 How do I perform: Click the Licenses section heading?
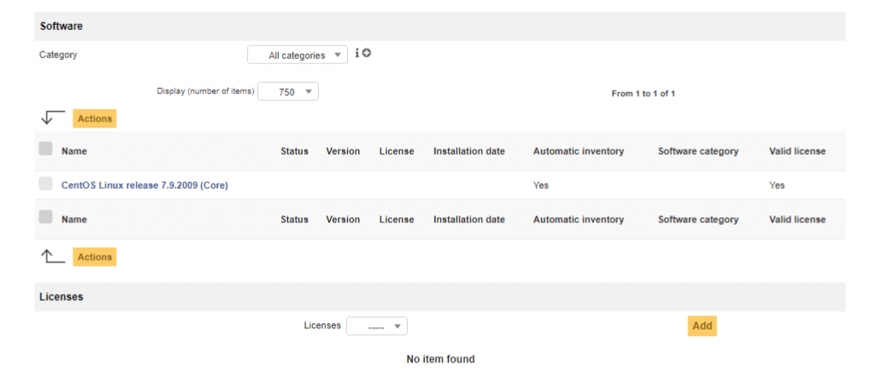point(62,297)
